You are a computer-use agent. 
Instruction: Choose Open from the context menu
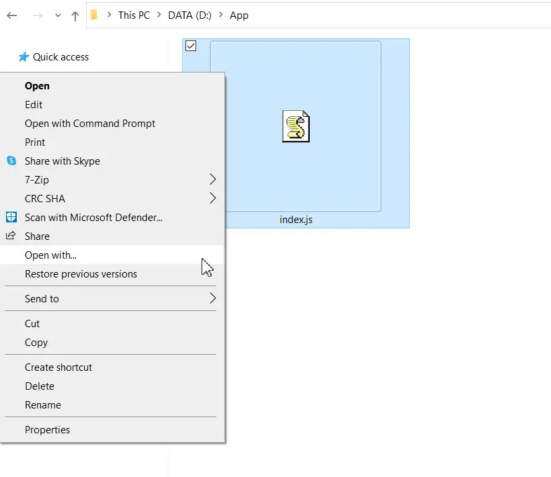pos(37,86)
